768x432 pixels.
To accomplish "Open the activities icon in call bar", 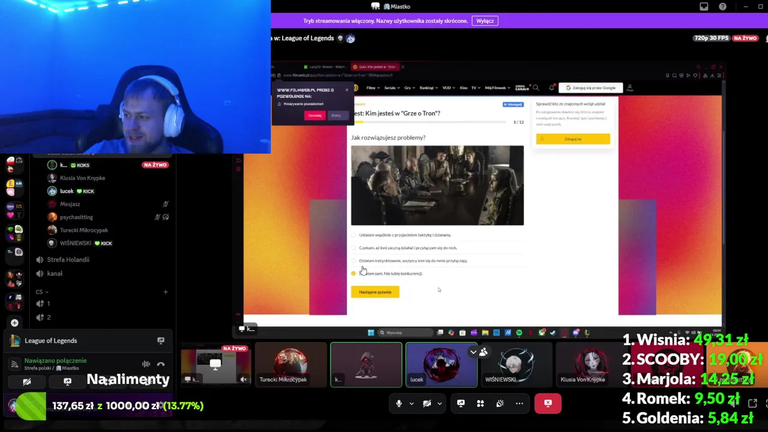I will coord(480,404).
